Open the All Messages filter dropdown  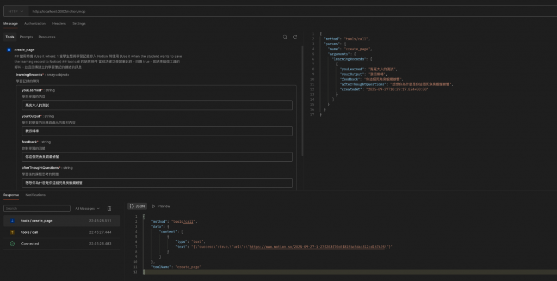[x=88, y=209]
